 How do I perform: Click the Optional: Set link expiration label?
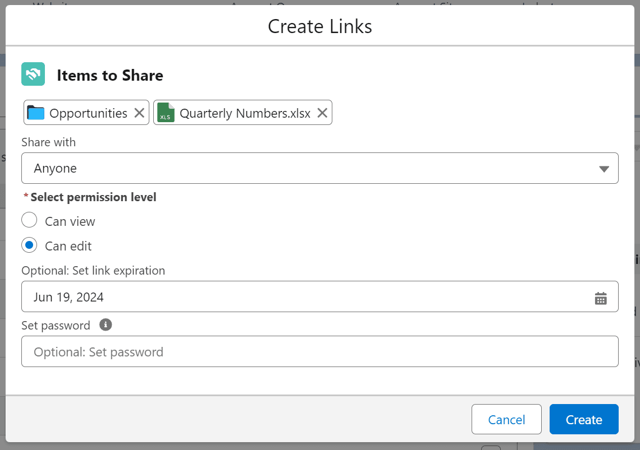click(x=93, y=271)
